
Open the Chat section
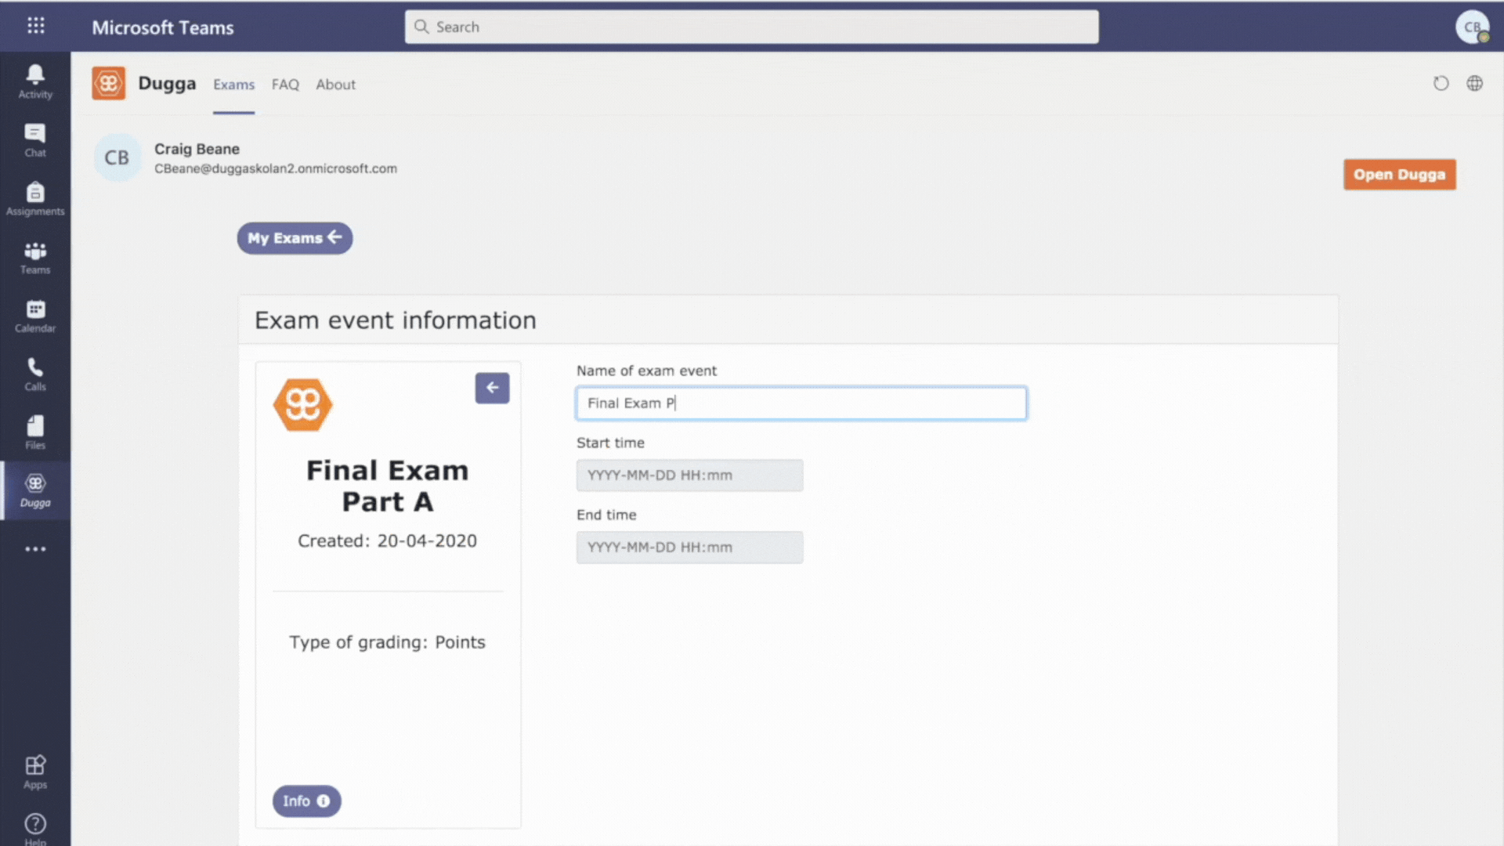[x=35, y=141]
